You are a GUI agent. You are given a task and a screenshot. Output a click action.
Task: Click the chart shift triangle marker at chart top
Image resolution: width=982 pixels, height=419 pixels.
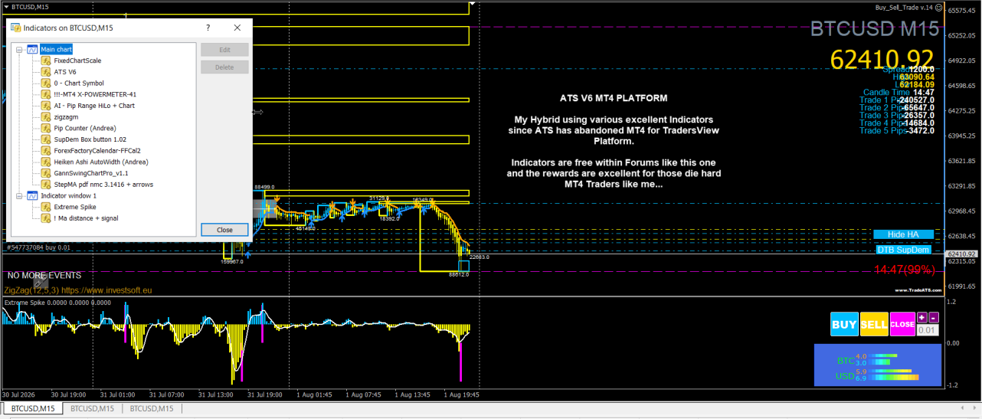[x=473, y=4]
